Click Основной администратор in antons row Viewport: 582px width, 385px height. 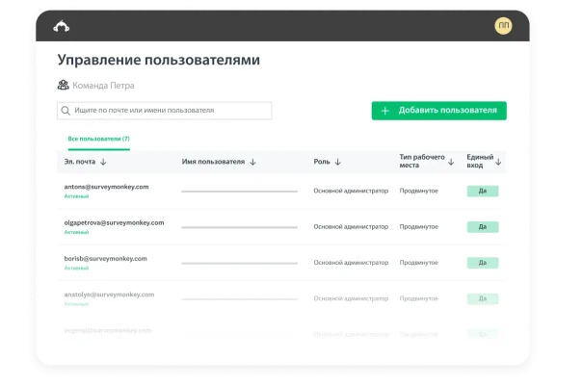[351, 191]
